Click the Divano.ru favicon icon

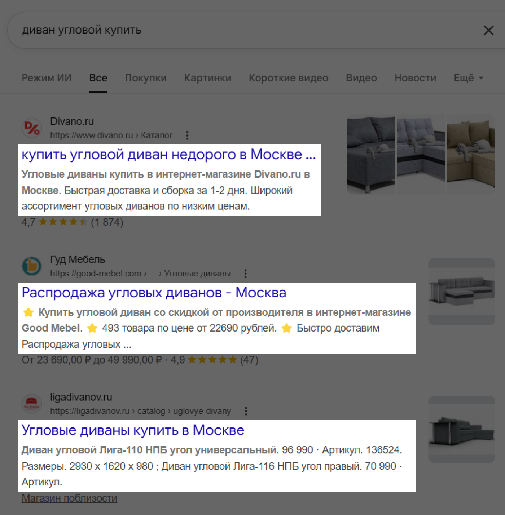[32, 128]
